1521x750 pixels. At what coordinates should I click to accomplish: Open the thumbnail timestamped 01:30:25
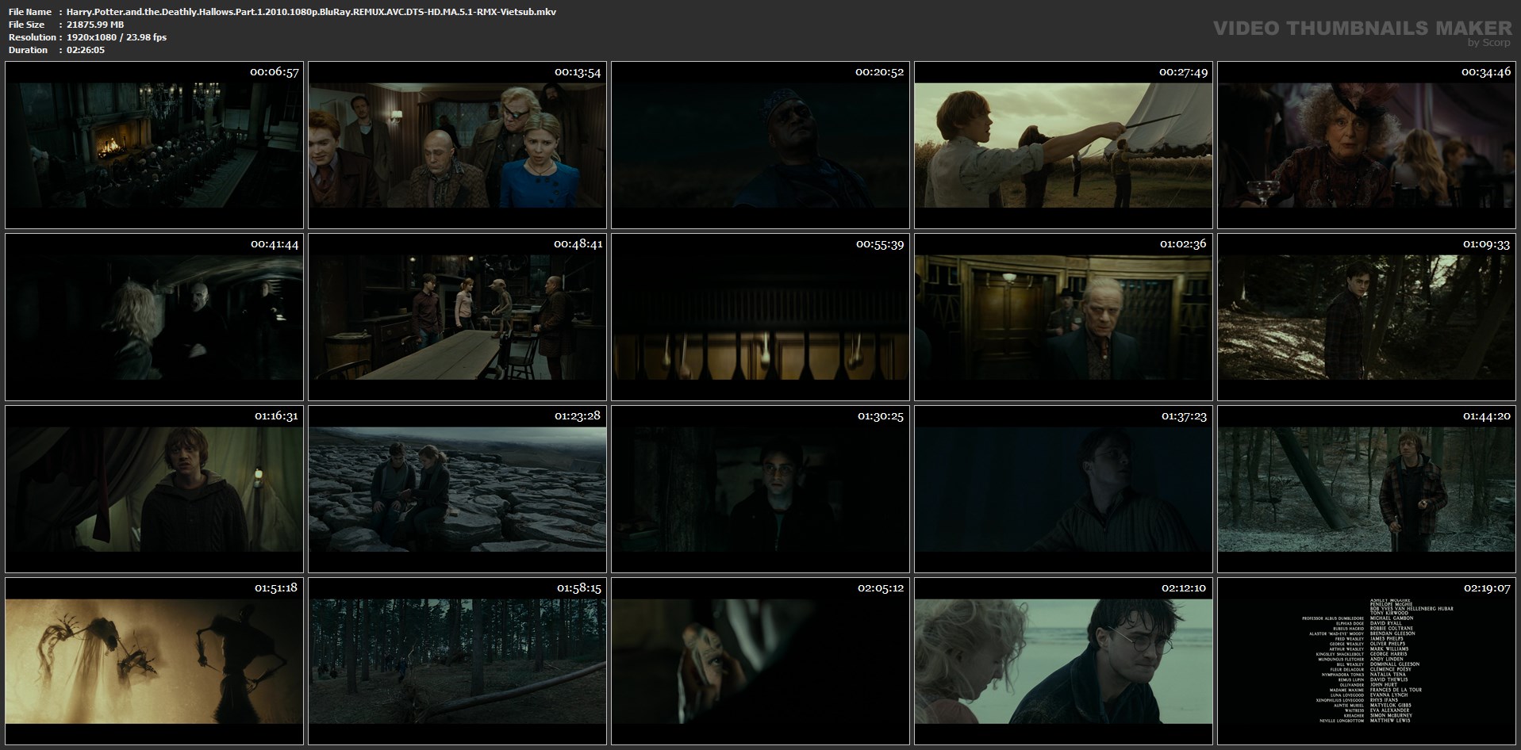point(760,489)
